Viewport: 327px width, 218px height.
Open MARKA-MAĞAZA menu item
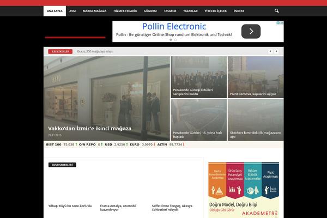pos(94,11)
